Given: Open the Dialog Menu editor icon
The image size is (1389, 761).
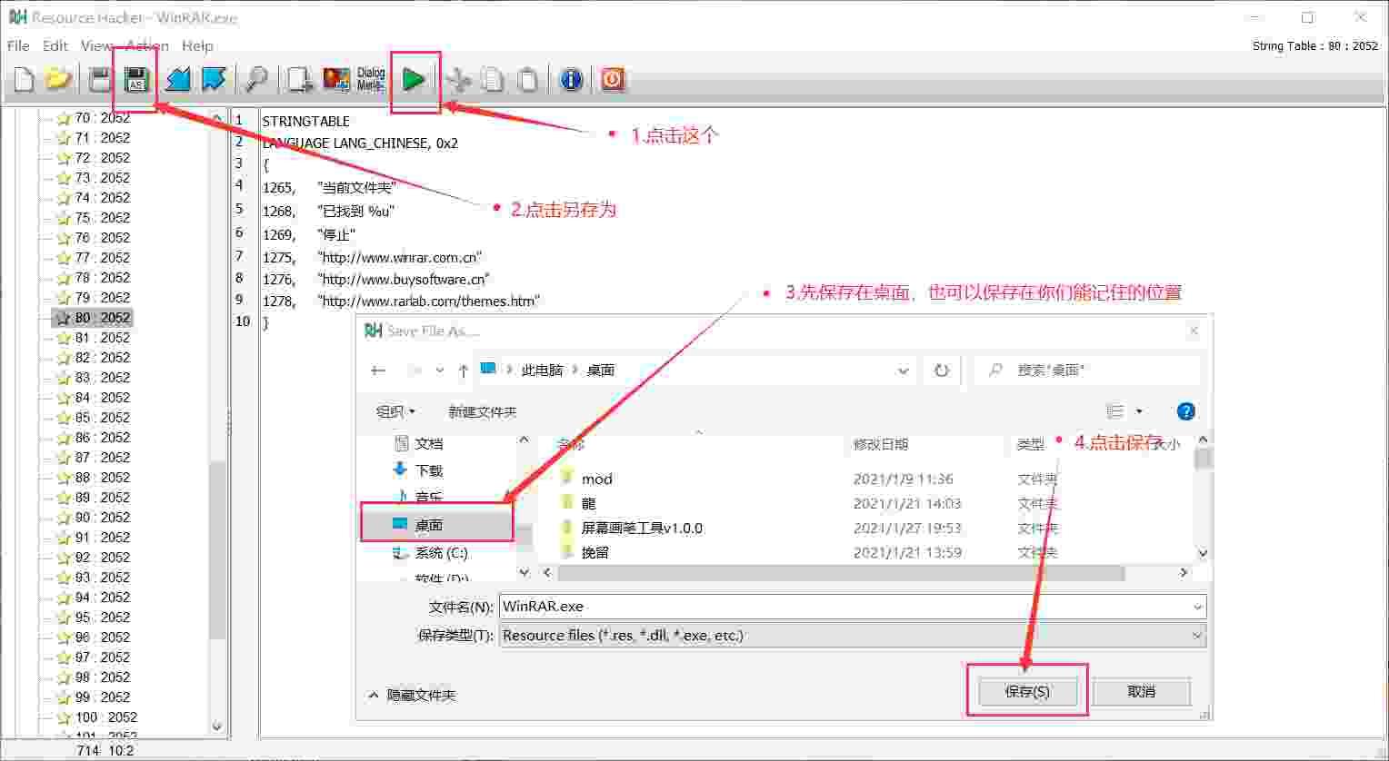Looking at the screenshot, I should (371, 80).
